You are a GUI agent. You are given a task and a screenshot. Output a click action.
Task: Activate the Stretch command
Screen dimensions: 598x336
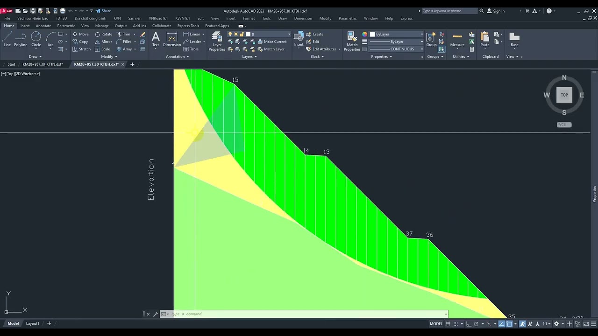click(x=81, y=49)
